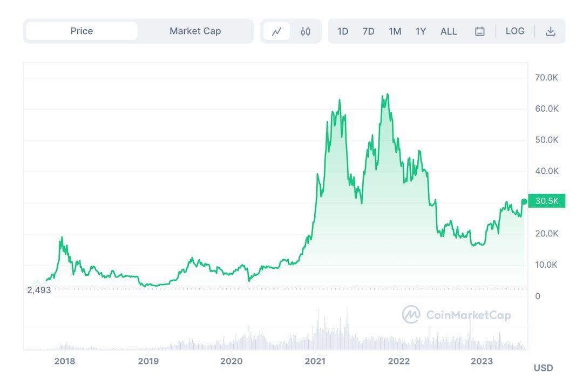Screen dimensions: 583x386
Task: Set time range to 7D
Action: [x=368, y=31]
